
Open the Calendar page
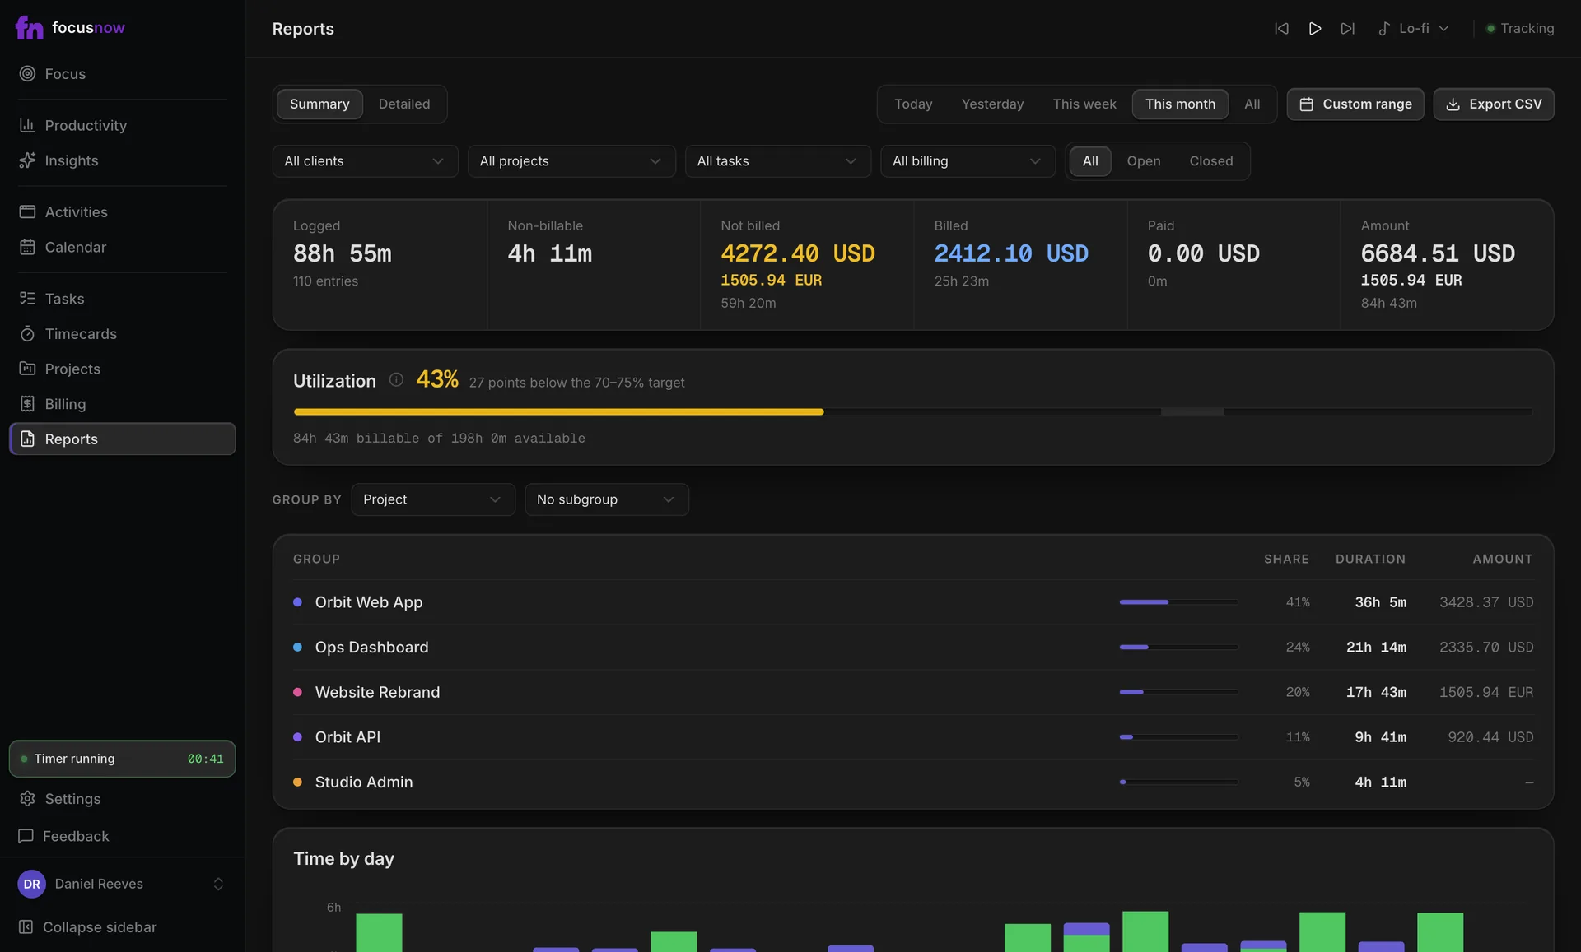coord(122,247)
